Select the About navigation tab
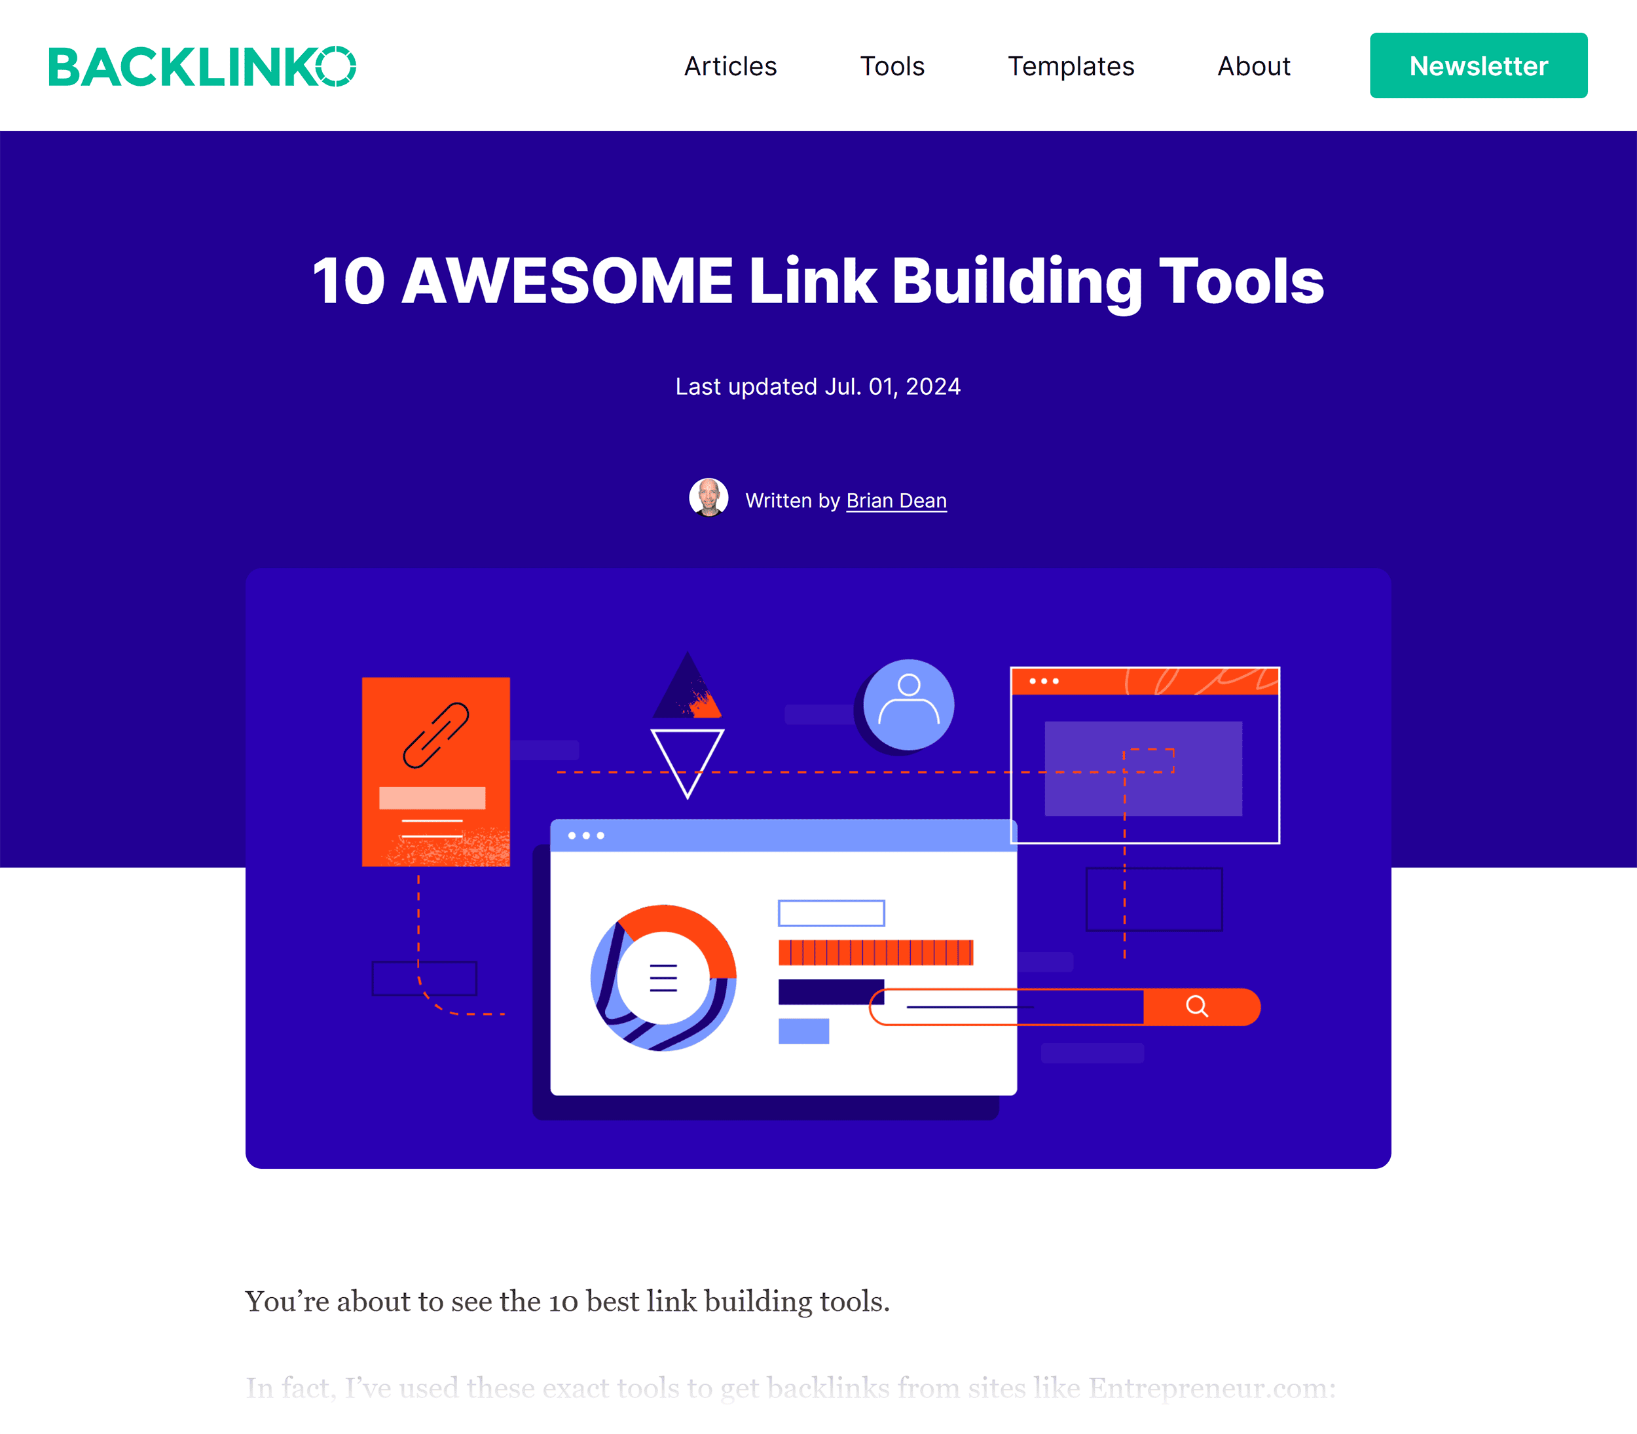This screenshot has height=1434, width=1637. pos(1253,65)
